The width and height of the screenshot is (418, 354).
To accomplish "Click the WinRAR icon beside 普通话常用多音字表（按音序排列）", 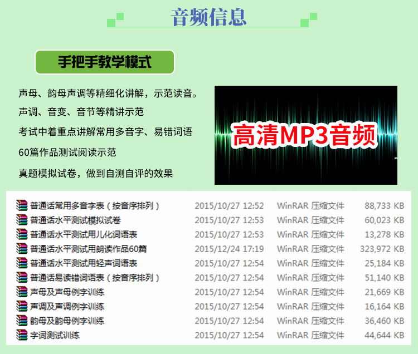I will tap(22, 206).
